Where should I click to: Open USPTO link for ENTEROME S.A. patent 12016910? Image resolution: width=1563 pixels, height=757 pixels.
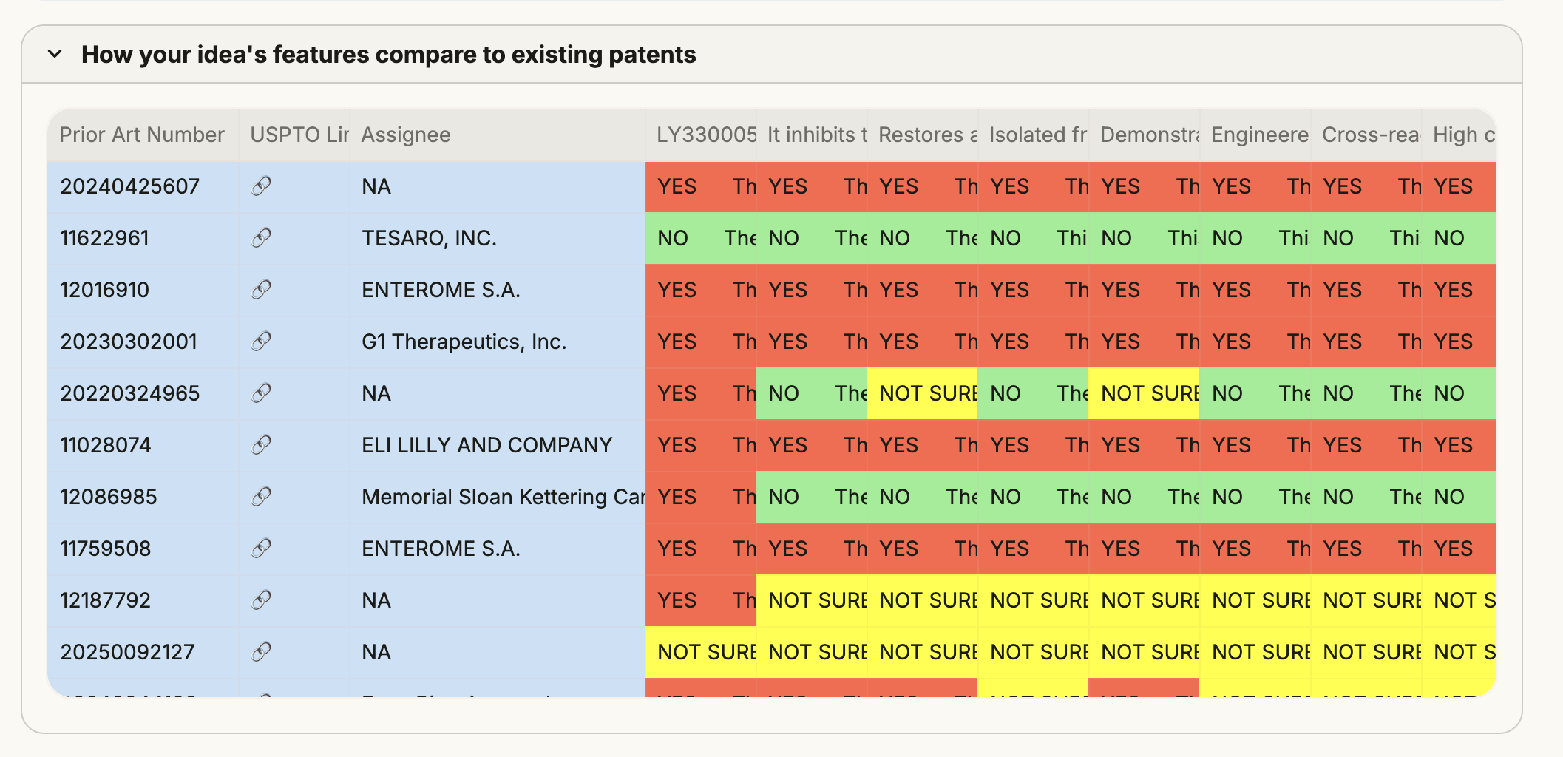click(x=260, y=290)
